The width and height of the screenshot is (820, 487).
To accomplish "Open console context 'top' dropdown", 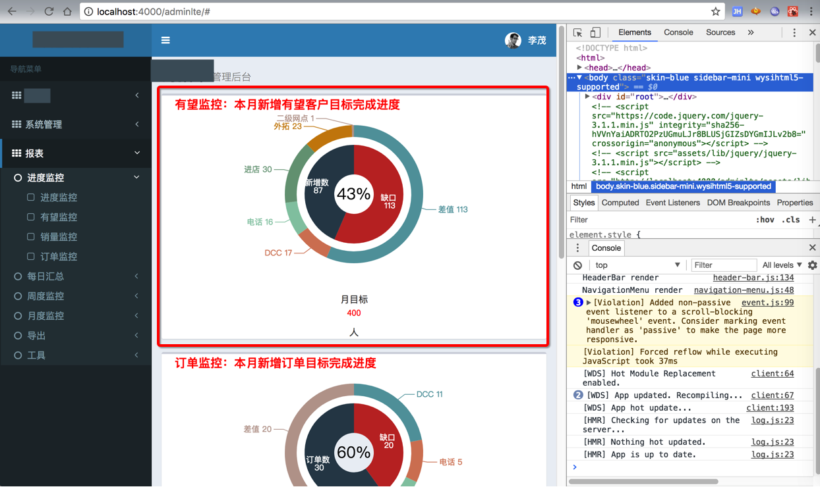I will (637, 265).
